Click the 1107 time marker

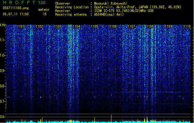coord(131,26)
